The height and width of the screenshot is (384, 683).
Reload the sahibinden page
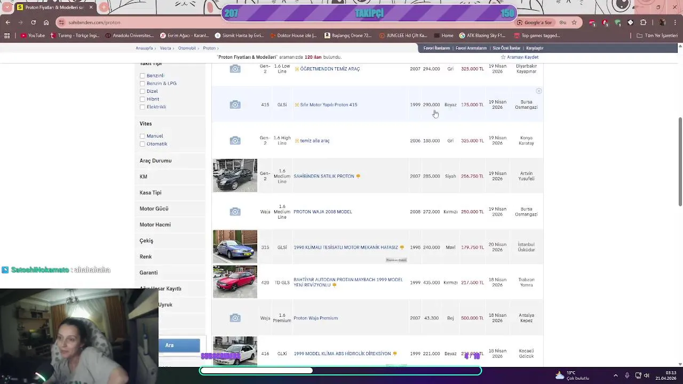(33, 22)
